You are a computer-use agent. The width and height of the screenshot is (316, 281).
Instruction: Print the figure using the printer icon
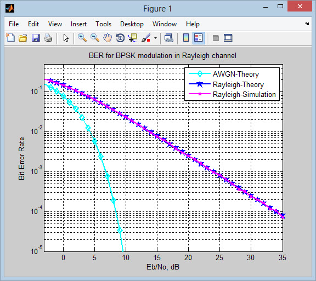48,38
